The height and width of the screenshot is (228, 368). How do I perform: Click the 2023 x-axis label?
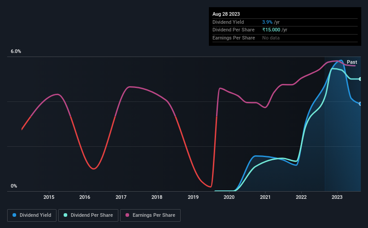coord(337,197)
